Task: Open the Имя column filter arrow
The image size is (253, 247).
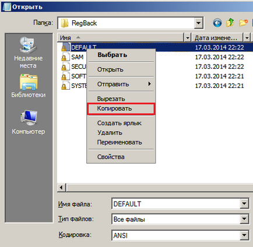Action: (187, 38)
